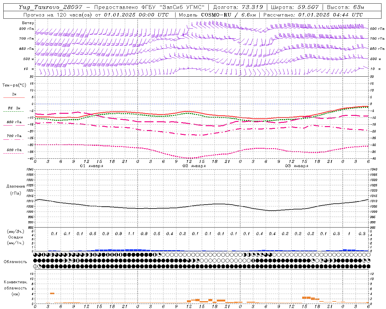Click the 10 м wind level label on left

pos(29,69)
